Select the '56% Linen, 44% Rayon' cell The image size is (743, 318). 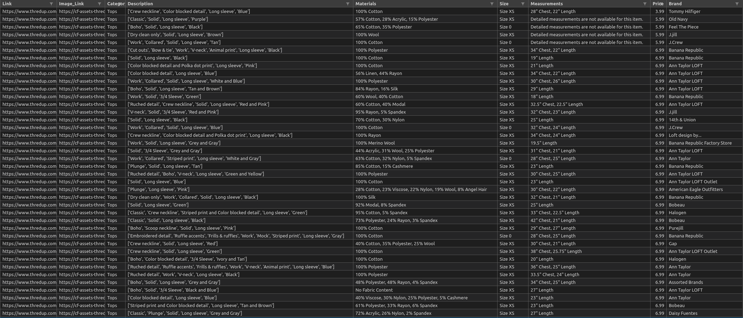[x=425, y=74]
